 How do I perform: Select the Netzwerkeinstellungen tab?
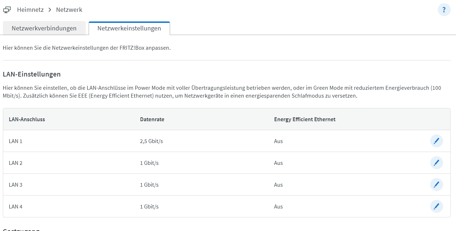click(129, 28)
